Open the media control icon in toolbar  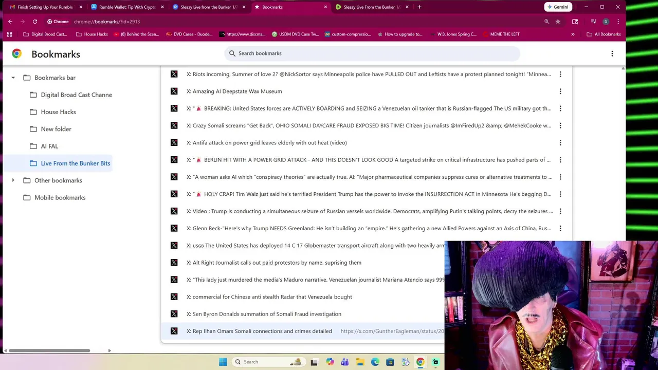tap(593, 22)
